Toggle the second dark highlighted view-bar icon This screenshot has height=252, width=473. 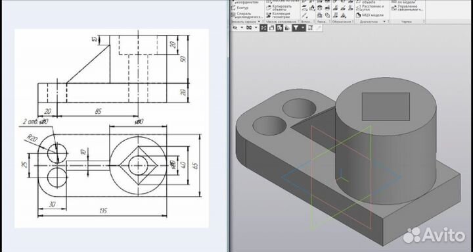pyautogui.click(x=280, y=28)
